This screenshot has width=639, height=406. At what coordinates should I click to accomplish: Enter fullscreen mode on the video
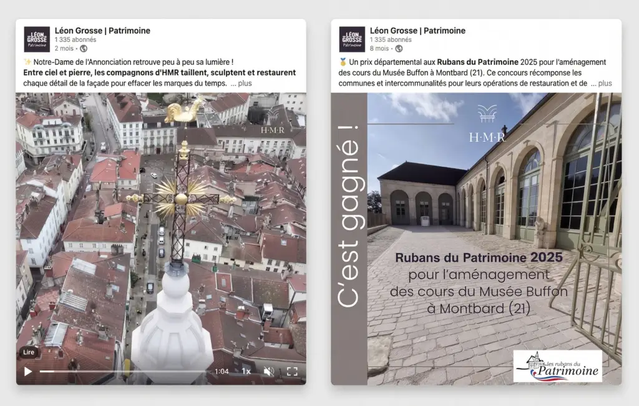click(x=293, y=370)
